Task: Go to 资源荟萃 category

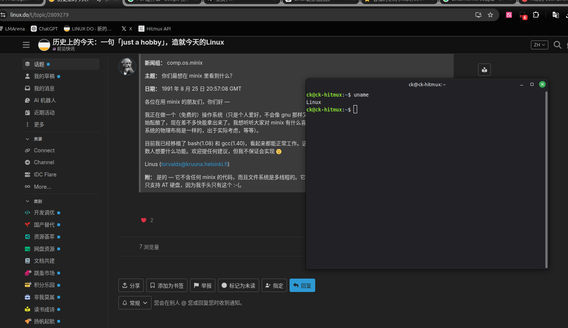Action: click(61, 237)
